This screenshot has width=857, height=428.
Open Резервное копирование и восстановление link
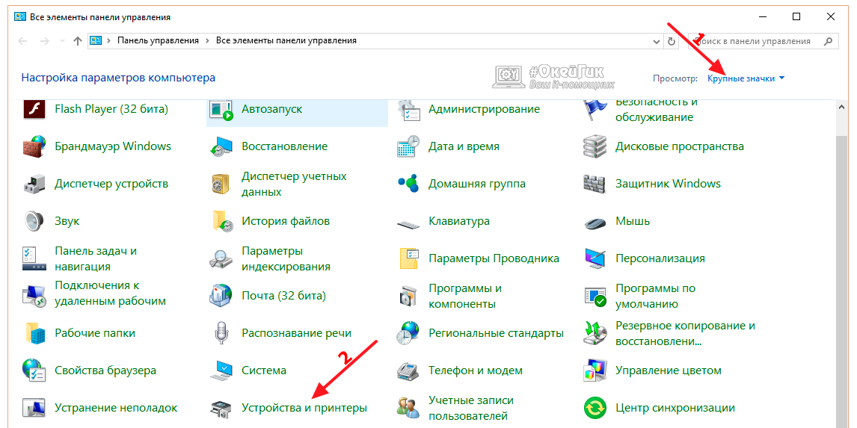686,334
